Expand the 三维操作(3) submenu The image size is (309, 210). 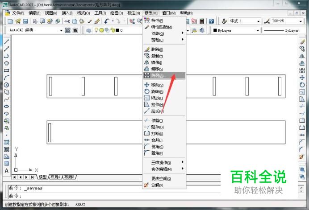164,163
